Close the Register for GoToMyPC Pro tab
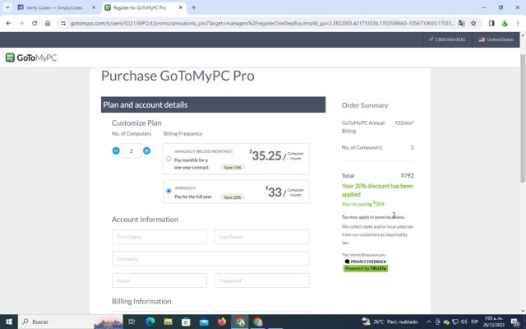Viewport: 526px width, 329px height. click(181, 7)
